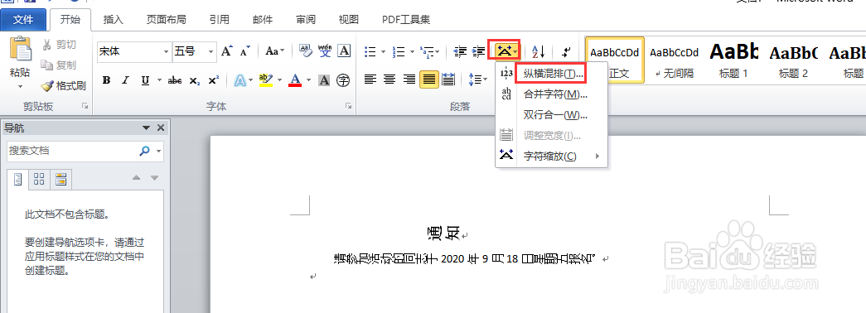Click the Paste (粘贴) clipboard icon
Viewport: 866px width, 313px height.
(x=21, y=50)
